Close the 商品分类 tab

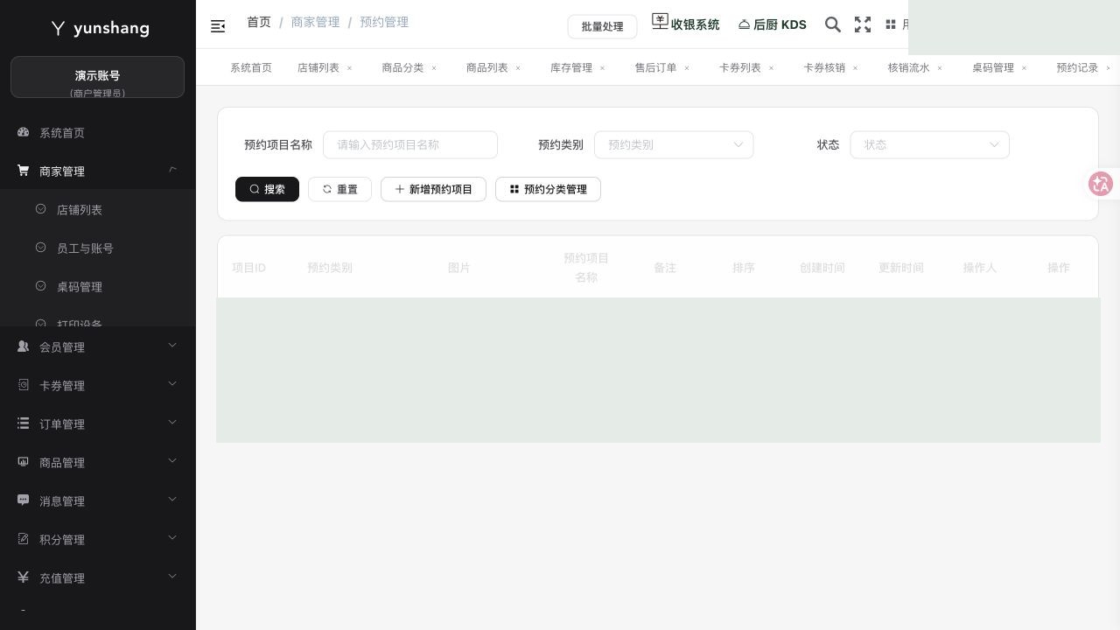click(x=434, y=67)
